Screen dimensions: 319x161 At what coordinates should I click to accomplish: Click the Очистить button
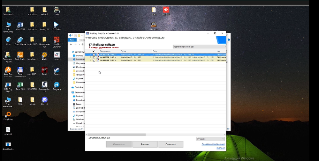point(171,144)
